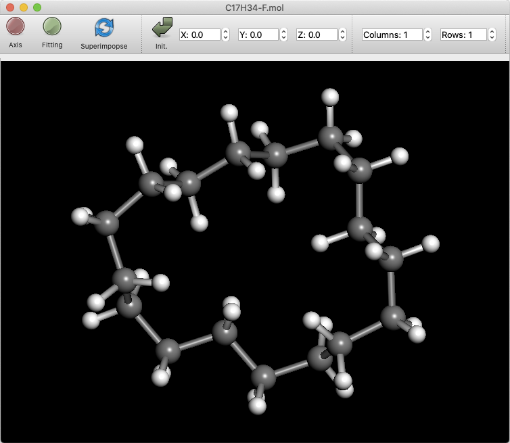This screenshot has width=510, height=443.
Task: Click the Init. green arrow icon
Action: [x=162, y=28]
